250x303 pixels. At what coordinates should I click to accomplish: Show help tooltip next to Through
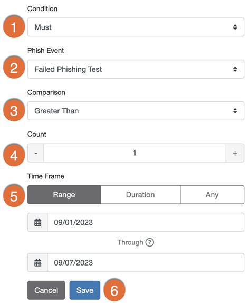(150, 242)
